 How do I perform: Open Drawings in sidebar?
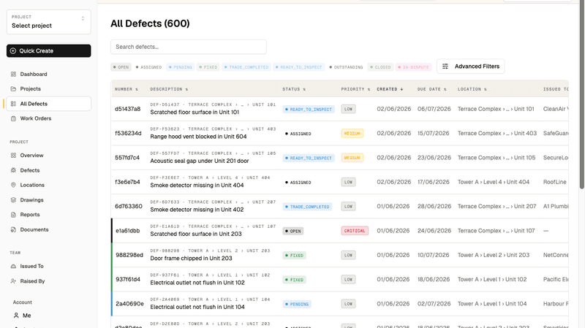48,199
